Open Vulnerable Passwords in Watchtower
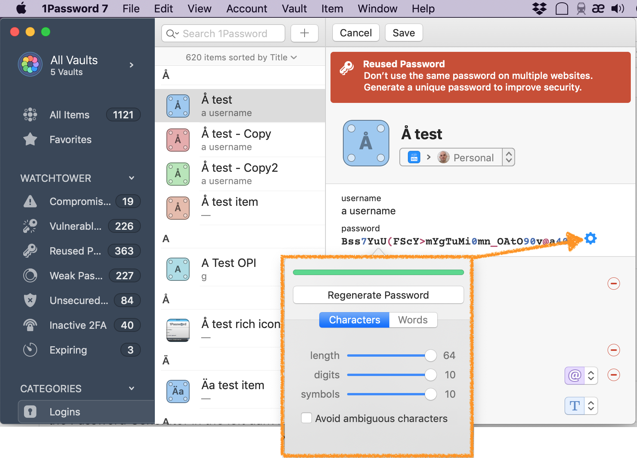Viewport: 637px width, 458px height. (x=80, y=226)
